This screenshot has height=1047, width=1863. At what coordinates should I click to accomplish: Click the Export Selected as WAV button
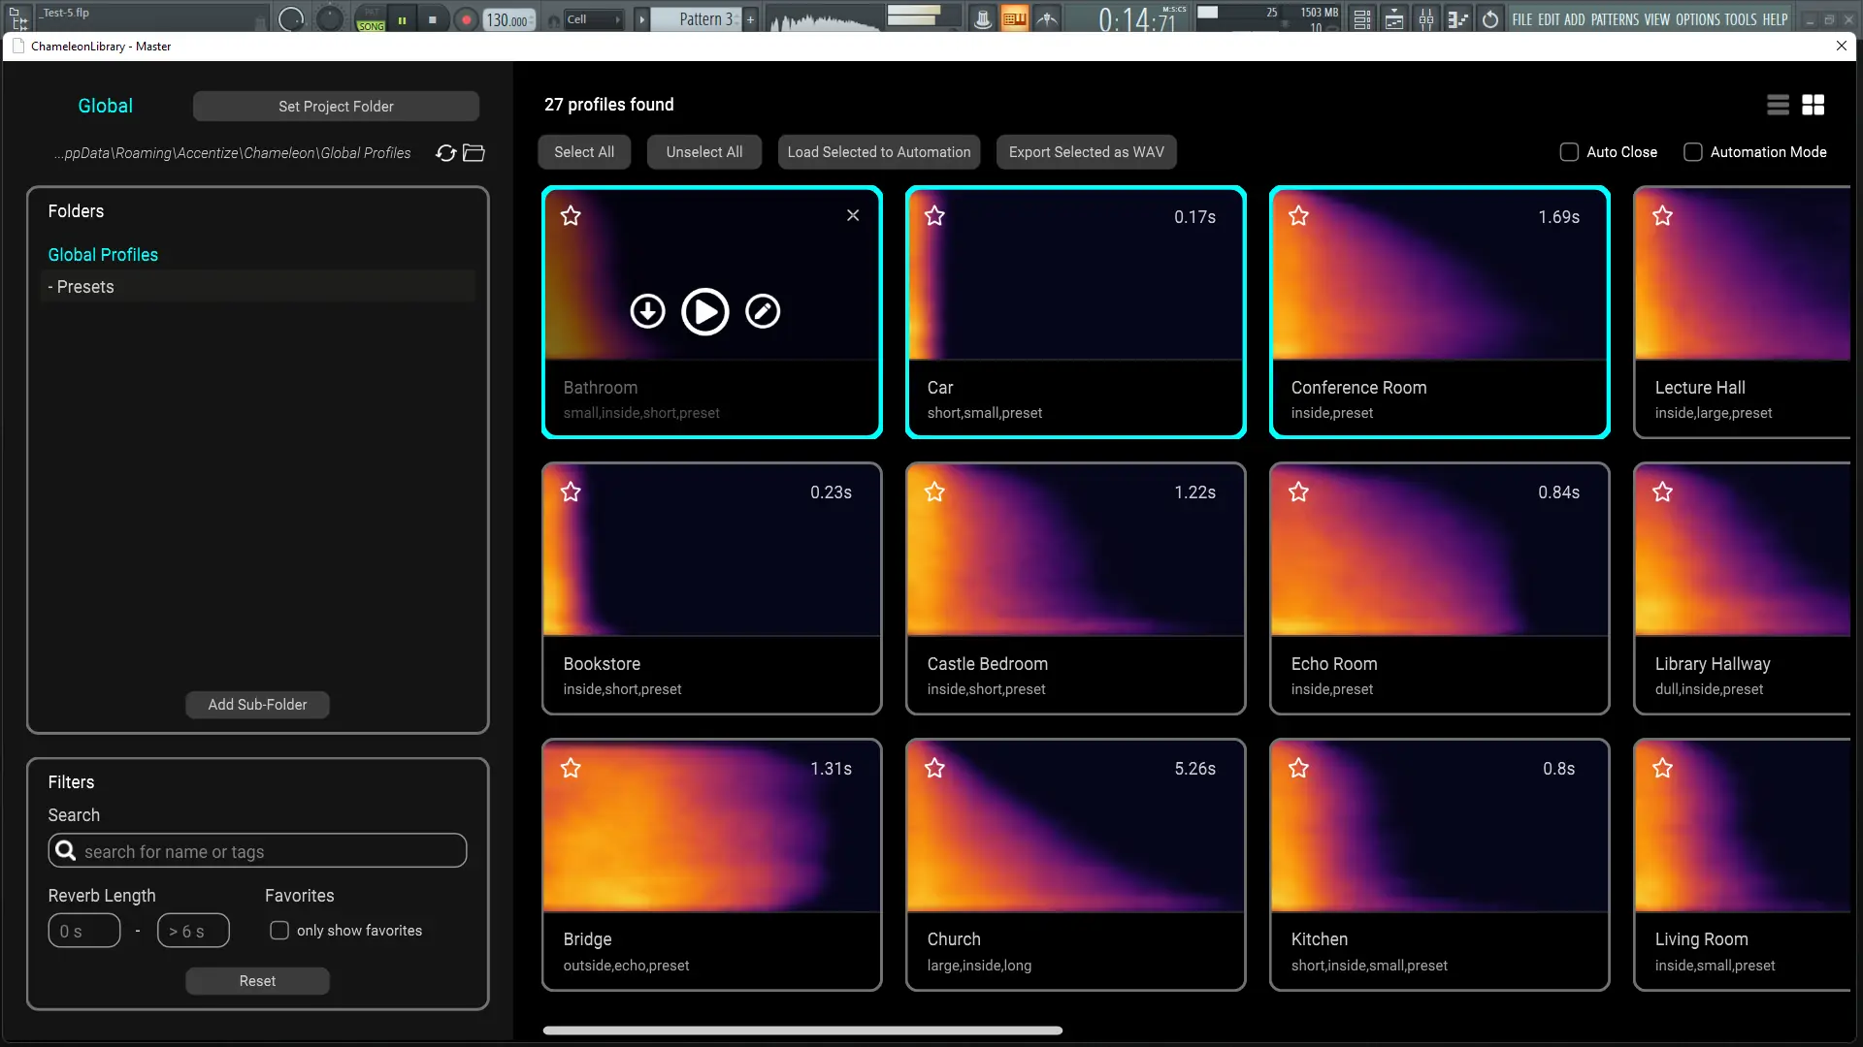click(1086, 152)
